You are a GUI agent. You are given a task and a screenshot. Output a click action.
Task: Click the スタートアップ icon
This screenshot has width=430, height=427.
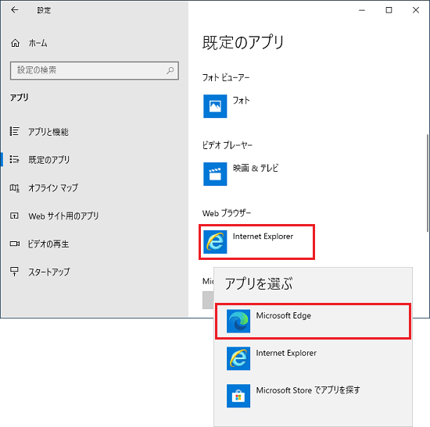click(14, 272)
